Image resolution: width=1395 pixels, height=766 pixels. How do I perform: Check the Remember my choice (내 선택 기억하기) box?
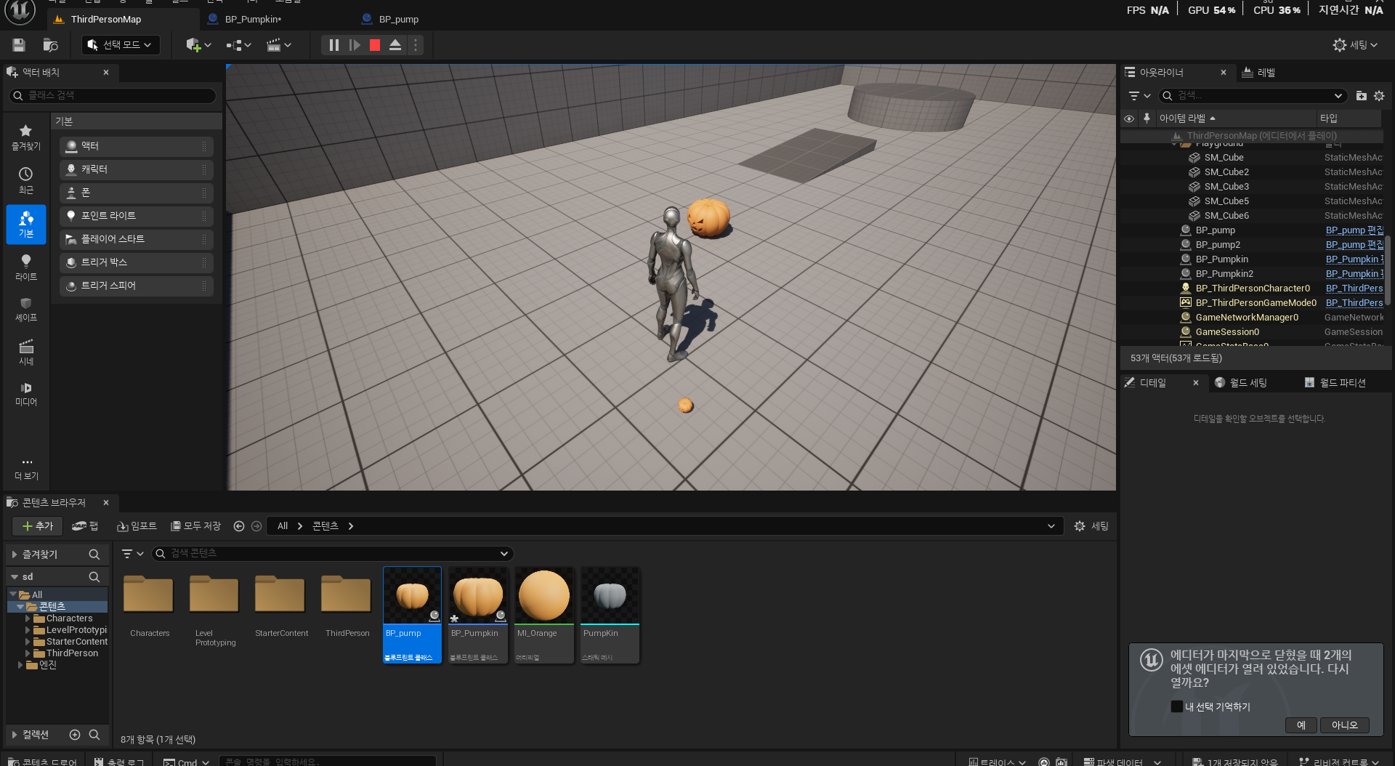tap(1177, 706)
